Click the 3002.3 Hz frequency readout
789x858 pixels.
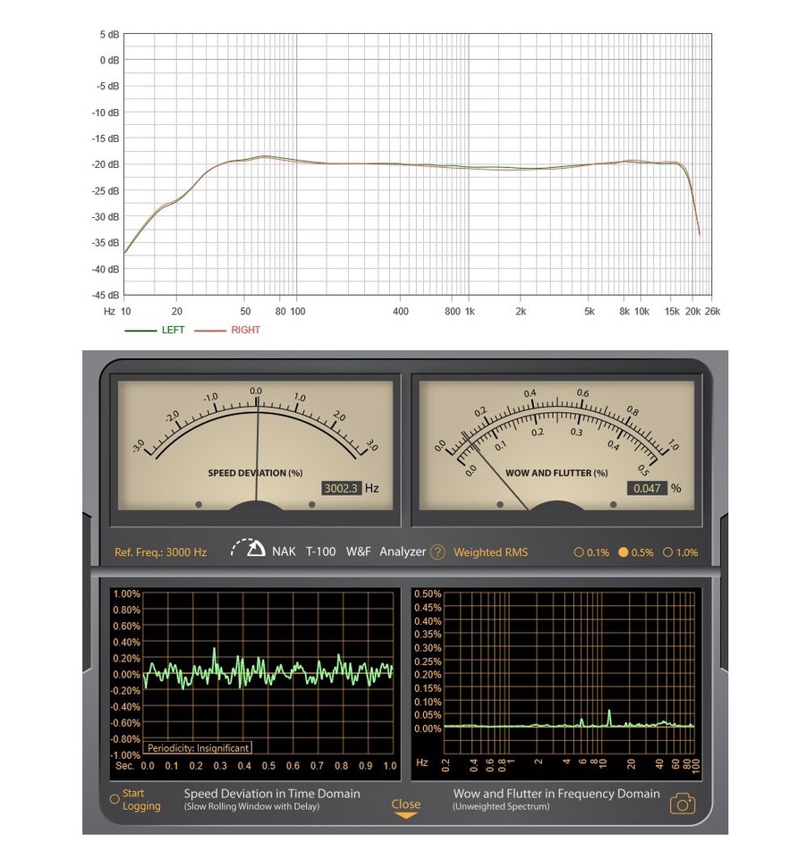tap(341, 489)
